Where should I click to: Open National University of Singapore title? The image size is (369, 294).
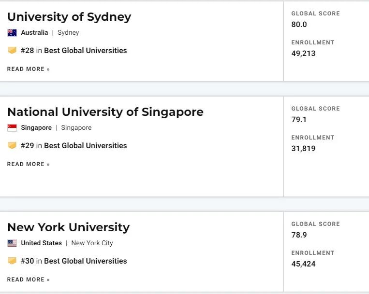click(x=105, y=112)
